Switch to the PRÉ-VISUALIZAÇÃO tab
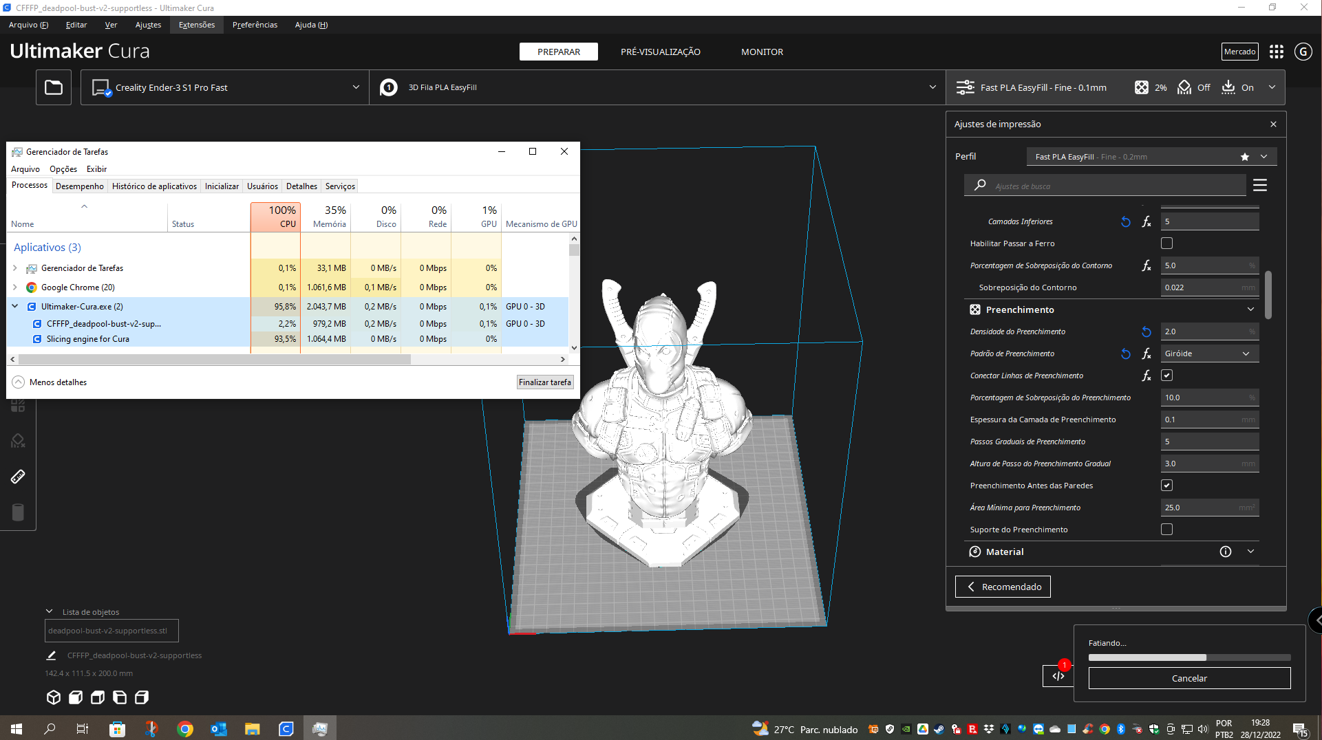This screenshot has height=740, width=1322. (x=661, y=52)
